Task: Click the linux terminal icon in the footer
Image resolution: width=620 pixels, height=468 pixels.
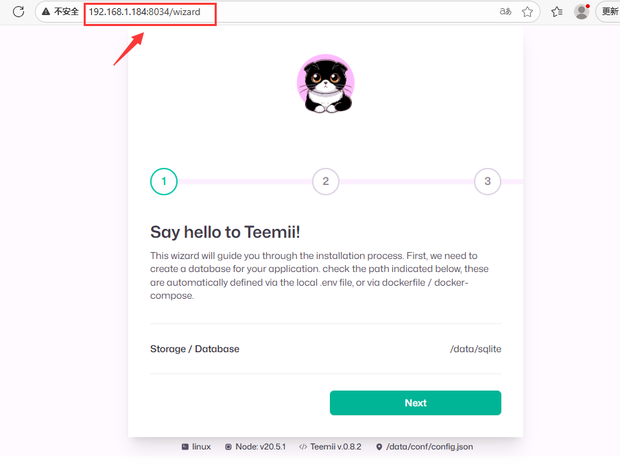Action: coord(185,447)
